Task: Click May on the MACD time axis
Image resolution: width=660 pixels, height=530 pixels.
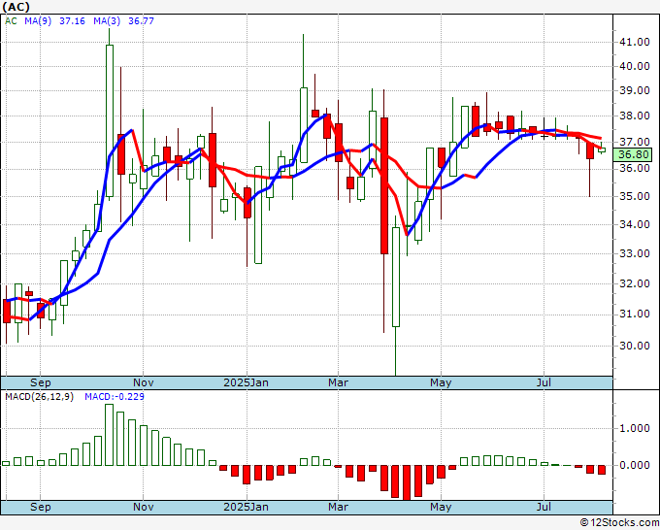Action: point(441,507)
